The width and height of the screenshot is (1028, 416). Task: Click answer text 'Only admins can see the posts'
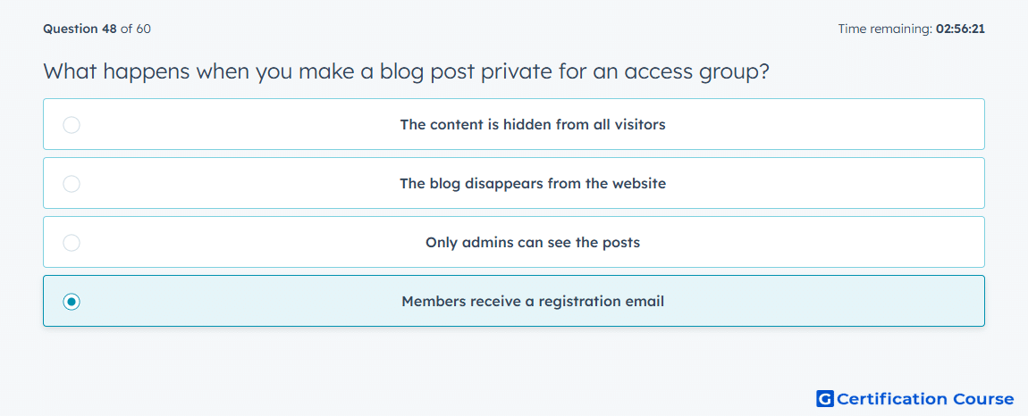pyautogui.click(x=533, y=243)
